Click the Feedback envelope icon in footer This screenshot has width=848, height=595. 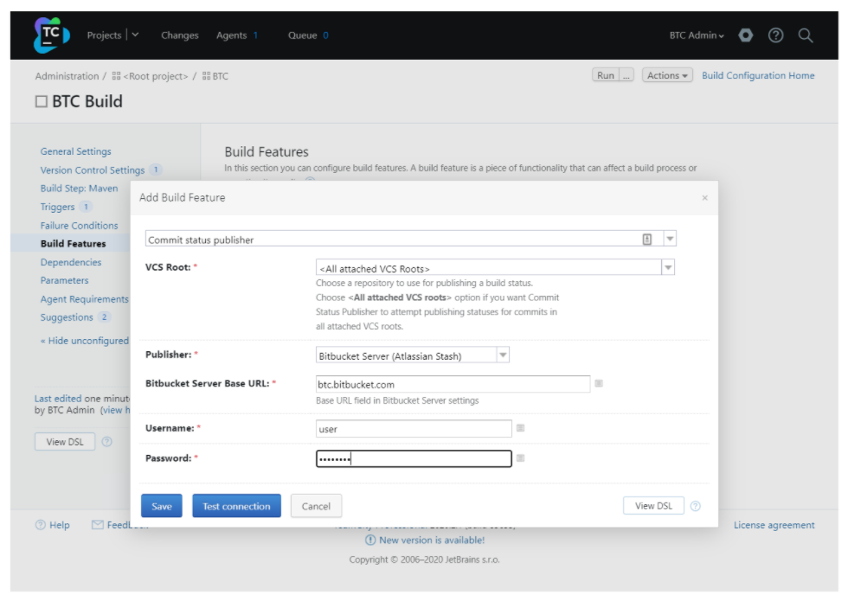[x=97, y=525]
